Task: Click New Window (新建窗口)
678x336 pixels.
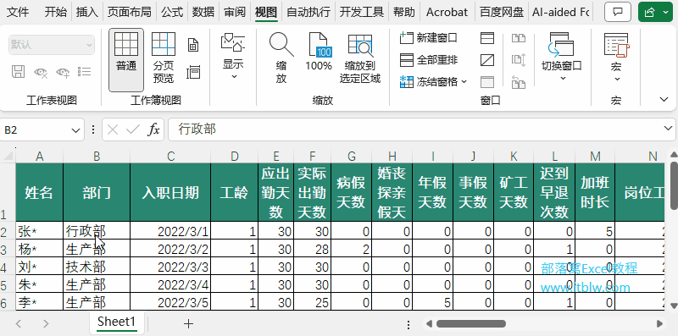Action: click(429, 38)
